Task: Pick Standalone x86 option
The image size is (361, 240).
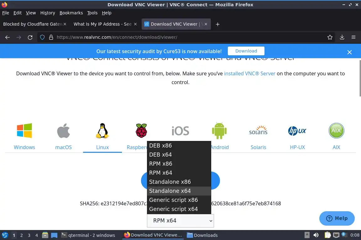Action: pos(179,182)
